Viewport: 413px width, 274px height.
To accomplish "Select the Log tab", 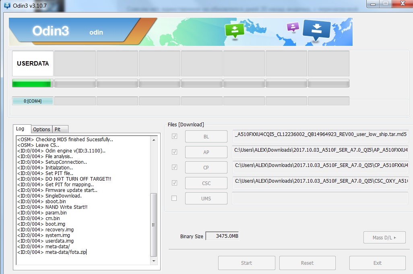I will click(x=20, y=129).
